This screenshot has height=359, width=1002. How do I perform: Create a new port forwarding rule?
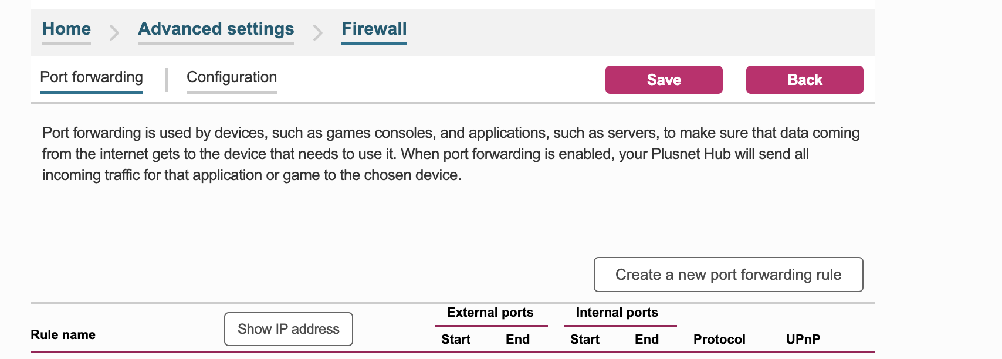coord(728,274)
